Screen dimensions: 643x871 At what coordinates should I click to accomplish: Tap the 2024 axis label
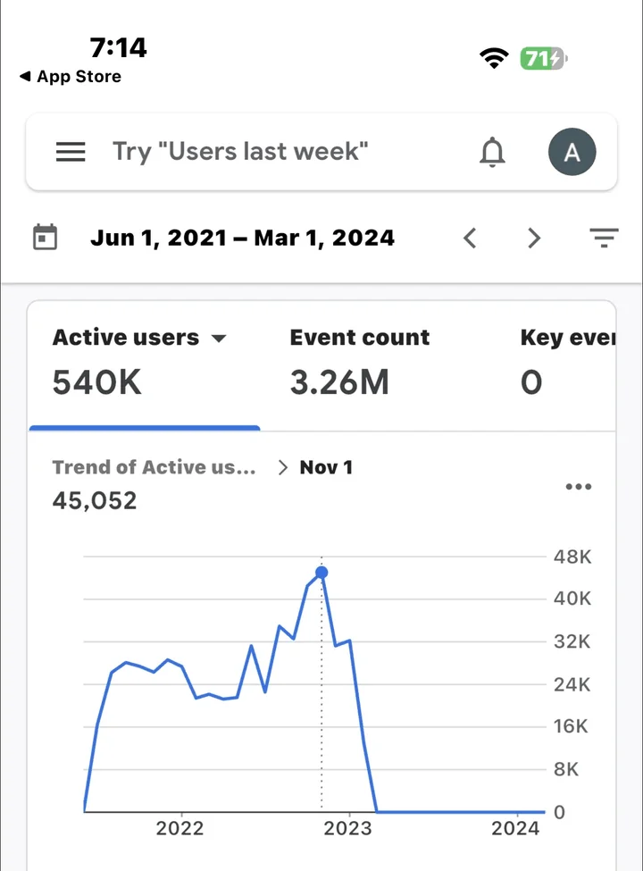pyautogui.click(x=515, y=828)
